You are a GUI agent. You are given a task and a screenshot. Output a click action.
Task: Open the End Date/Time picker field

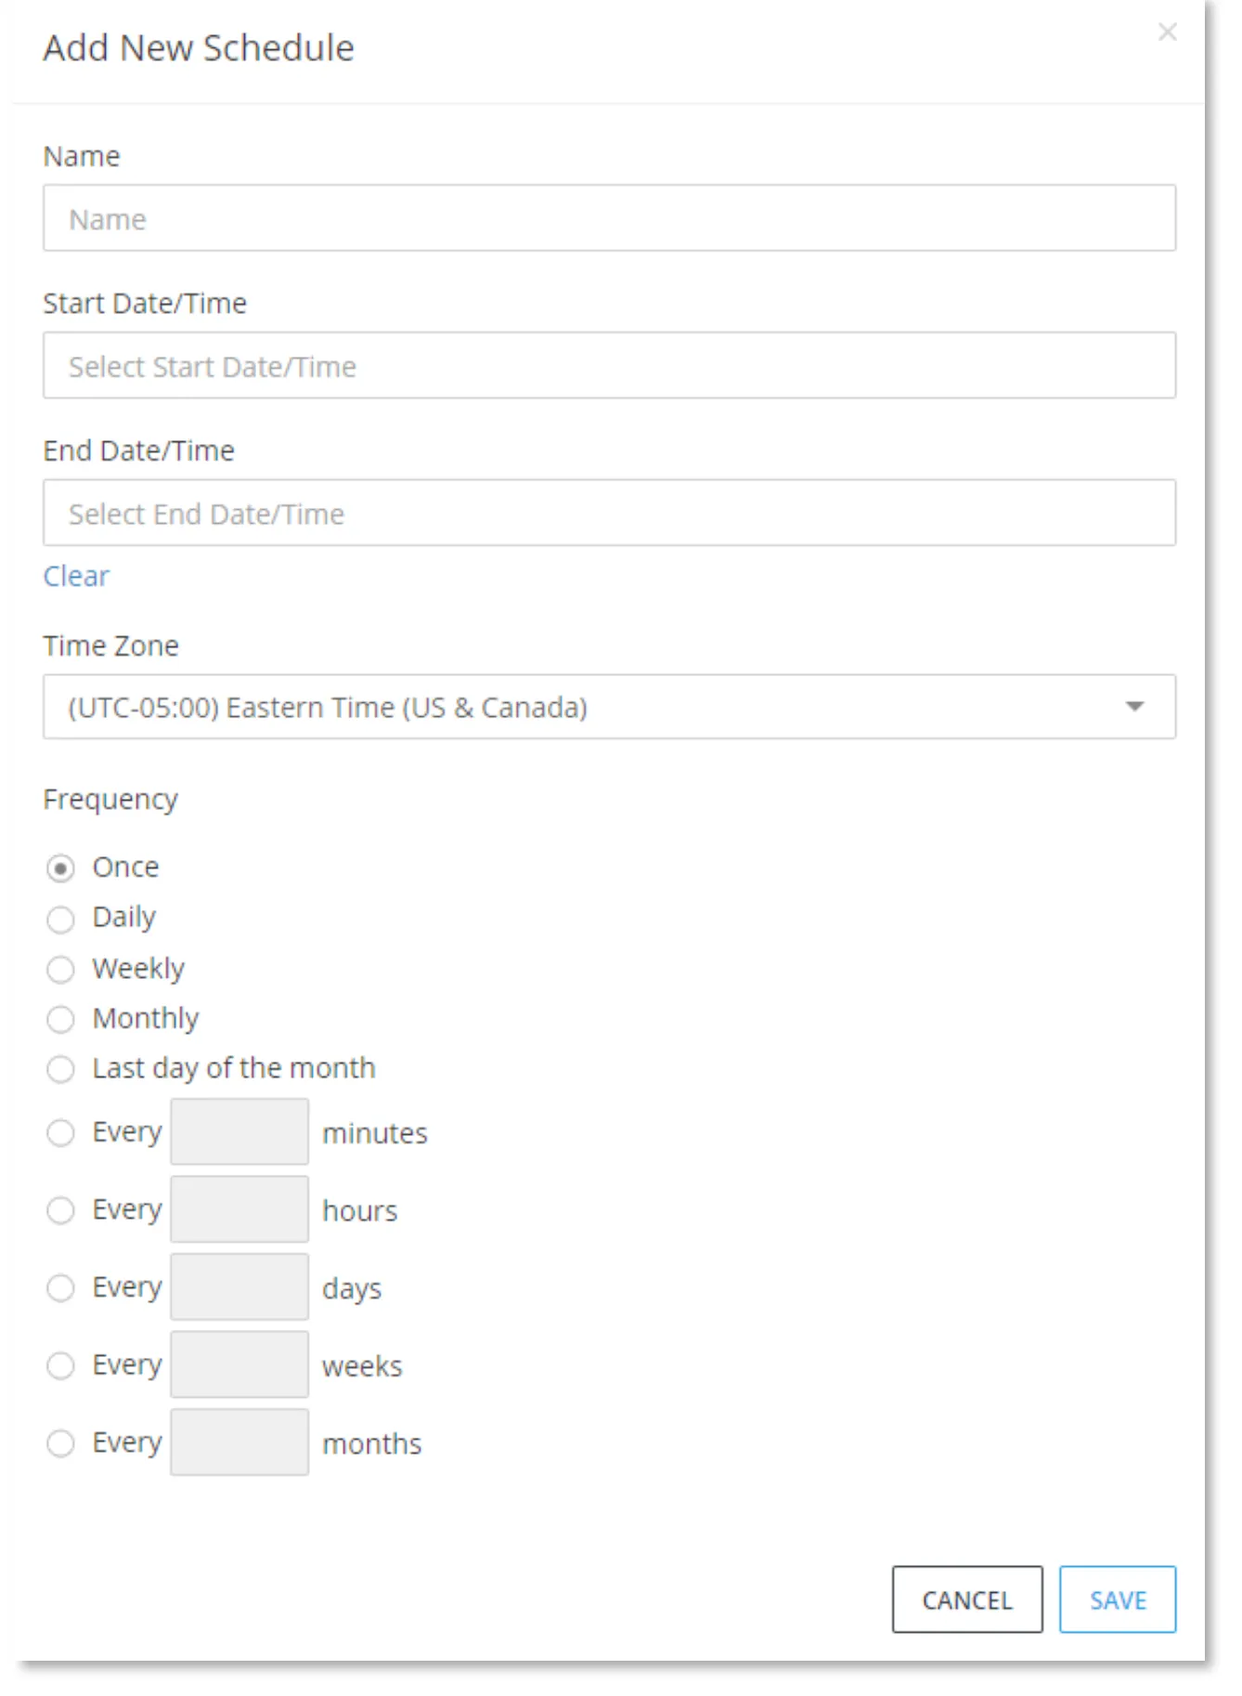point(609,513)
